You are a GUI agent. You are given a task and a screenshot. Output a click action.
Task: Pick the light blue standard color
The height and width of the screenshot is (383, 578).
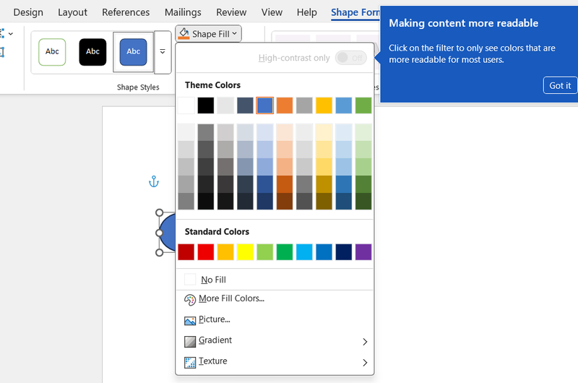[x=304, y=252]
